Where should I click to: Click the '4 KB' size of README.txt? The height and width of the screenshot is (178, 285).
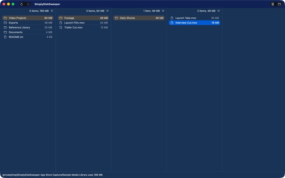[x=50, y=37]
